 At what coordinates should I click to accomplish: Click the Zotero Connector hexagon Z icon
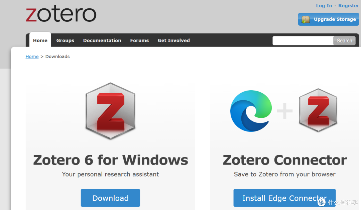pyautogui.click(x=318, y=110)
